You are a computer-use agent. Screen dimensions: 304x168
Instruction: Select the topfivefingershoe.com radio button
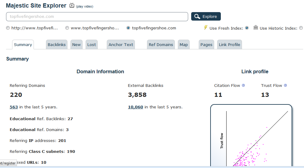tap(128, 28)
